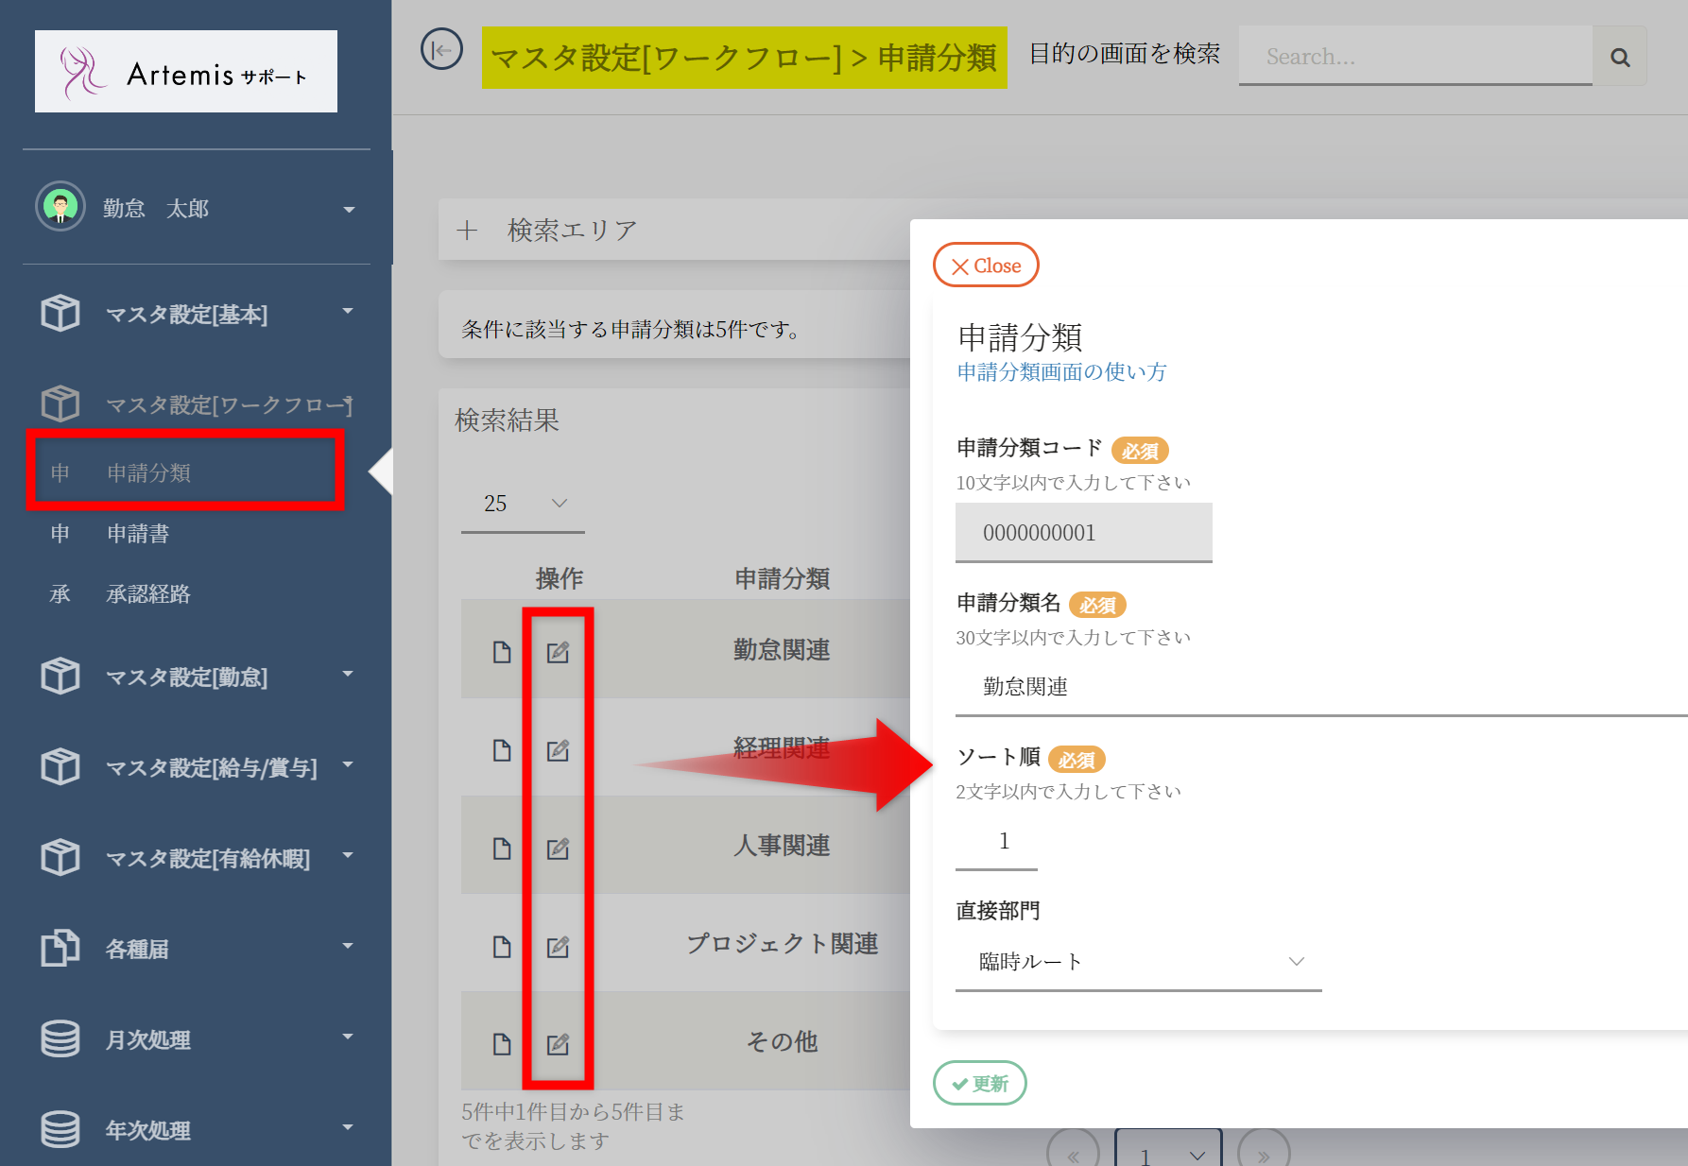
Task: Open 申請分類 sidebar menu item
Action: 148,472
